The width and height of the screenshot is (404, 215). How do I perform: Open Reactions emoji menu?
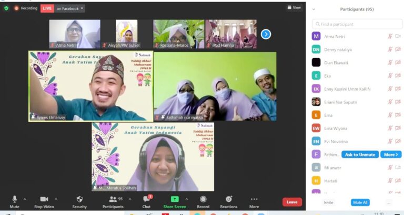[x=228, y=199]
